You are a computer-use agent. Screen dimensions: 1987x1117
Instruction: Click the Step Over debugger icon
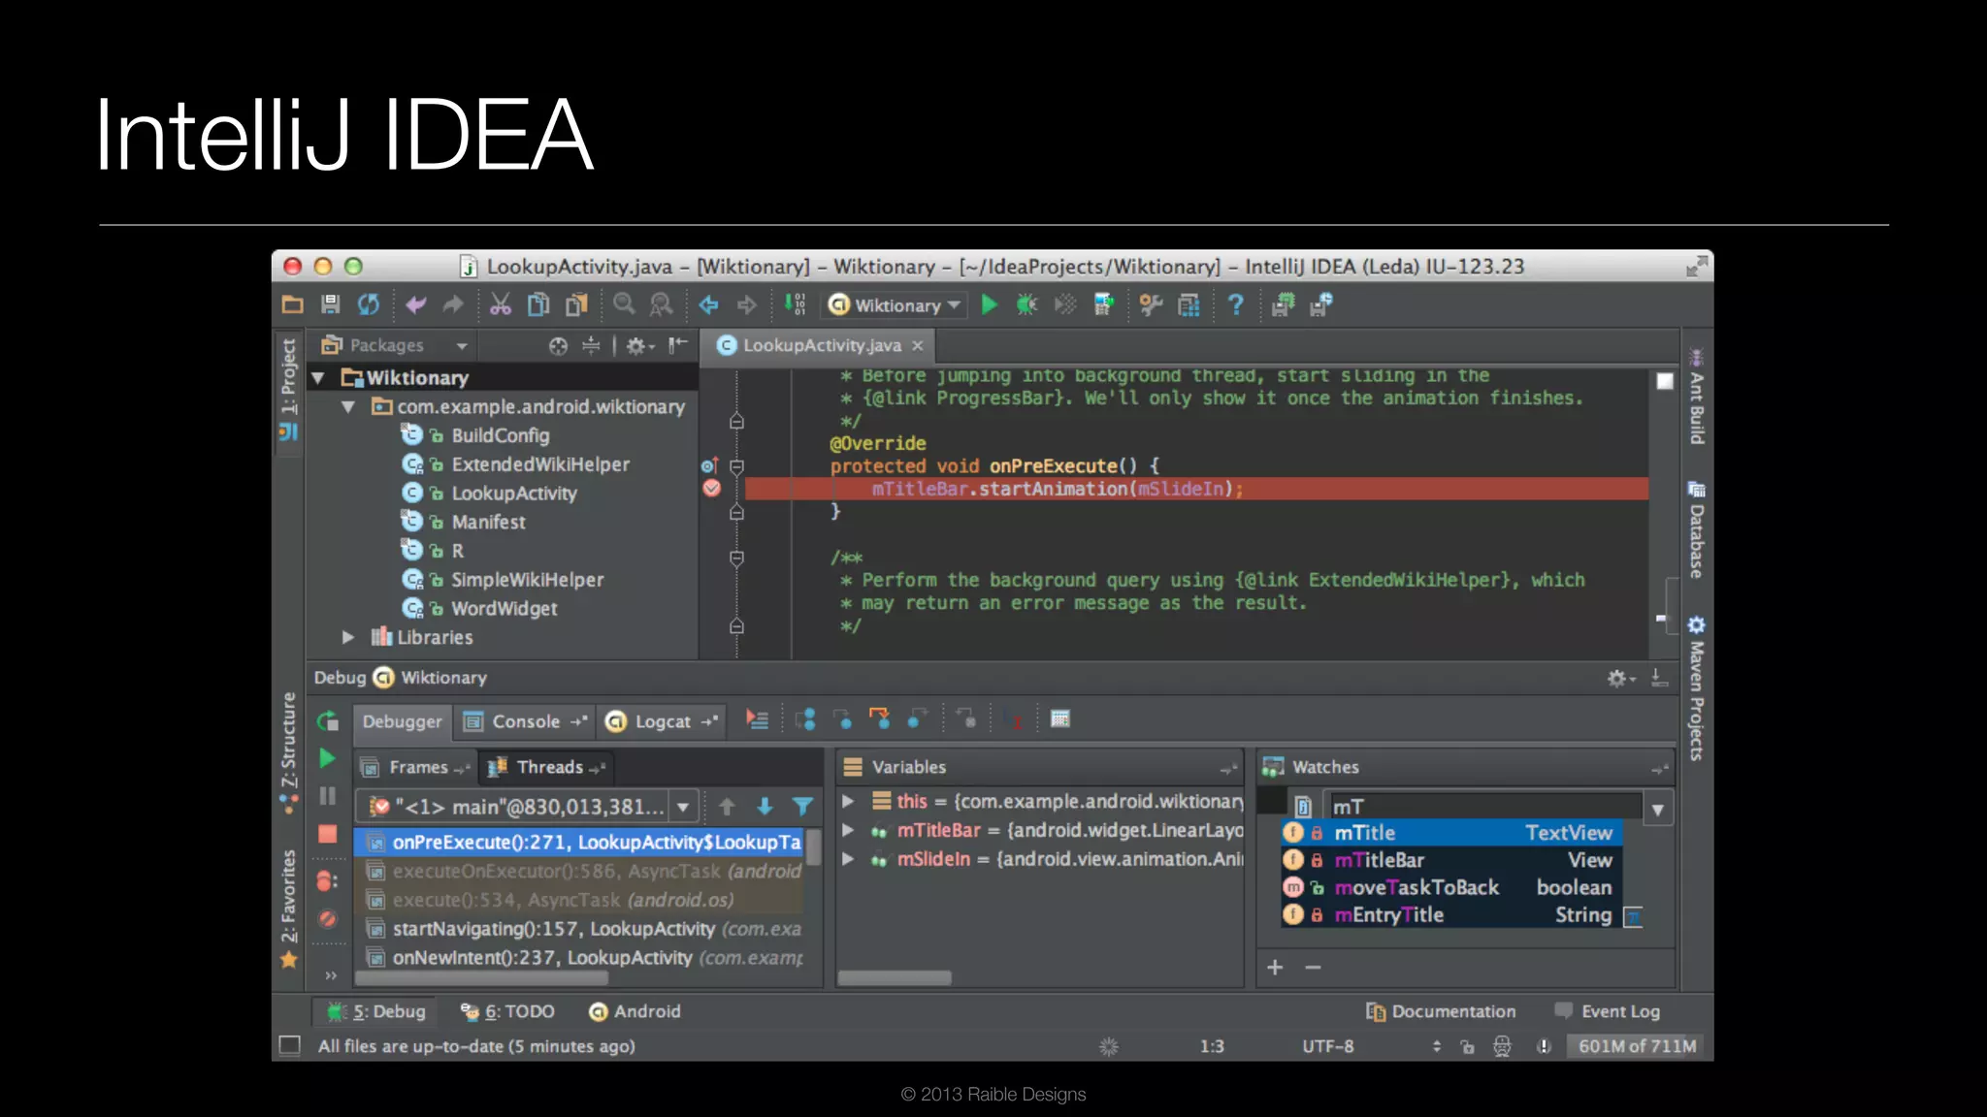(805, 719)
